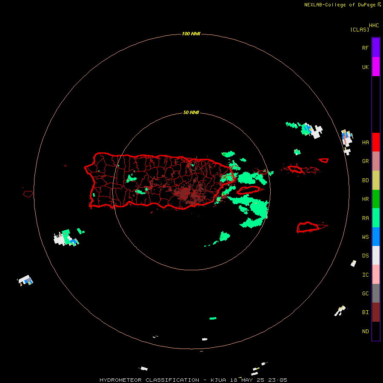Click the HHC product label

374,26
